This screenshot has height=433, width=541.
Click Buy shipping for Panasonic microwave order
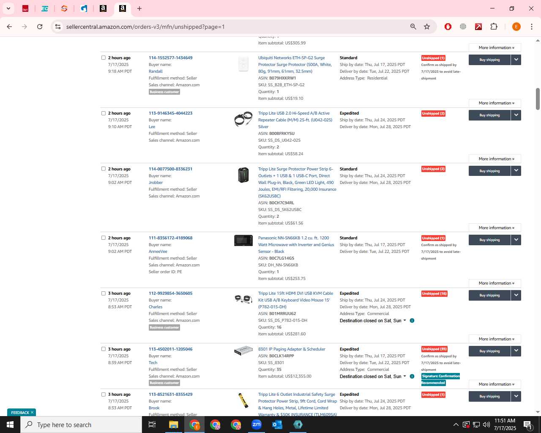coord(489,240)
